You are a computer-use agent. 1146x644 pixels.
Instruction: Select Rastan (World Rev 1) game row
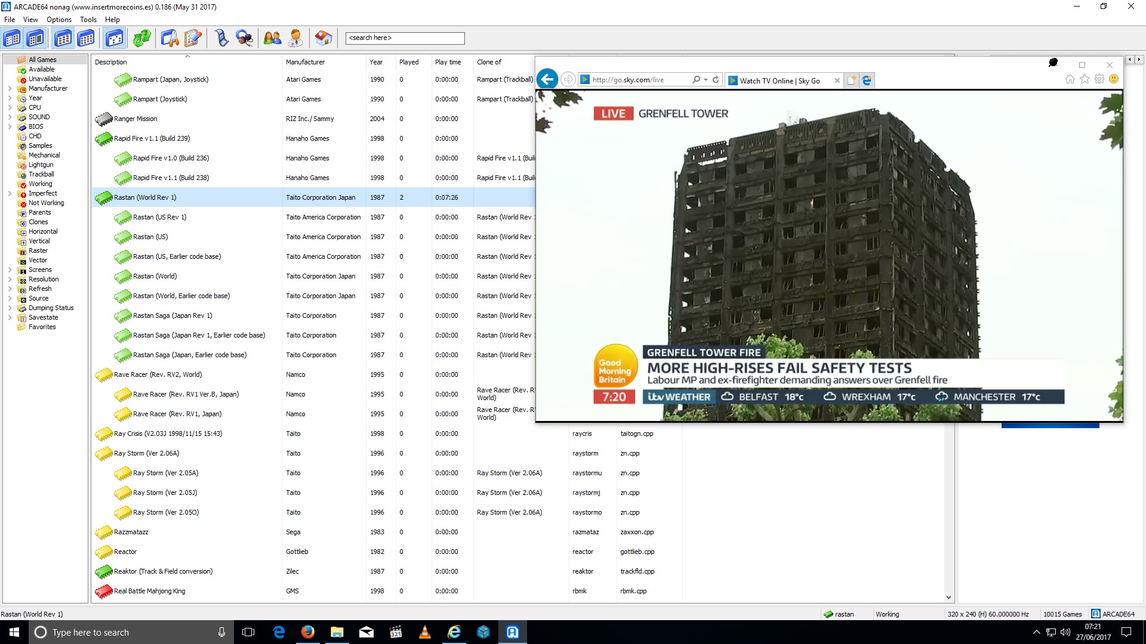(x=313, y=197)
